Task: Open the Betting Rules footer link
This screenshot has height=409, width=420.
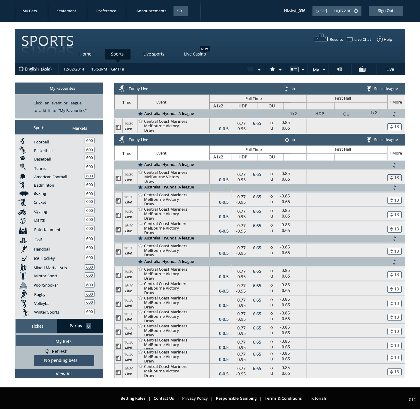Action: tap(133, 398)
